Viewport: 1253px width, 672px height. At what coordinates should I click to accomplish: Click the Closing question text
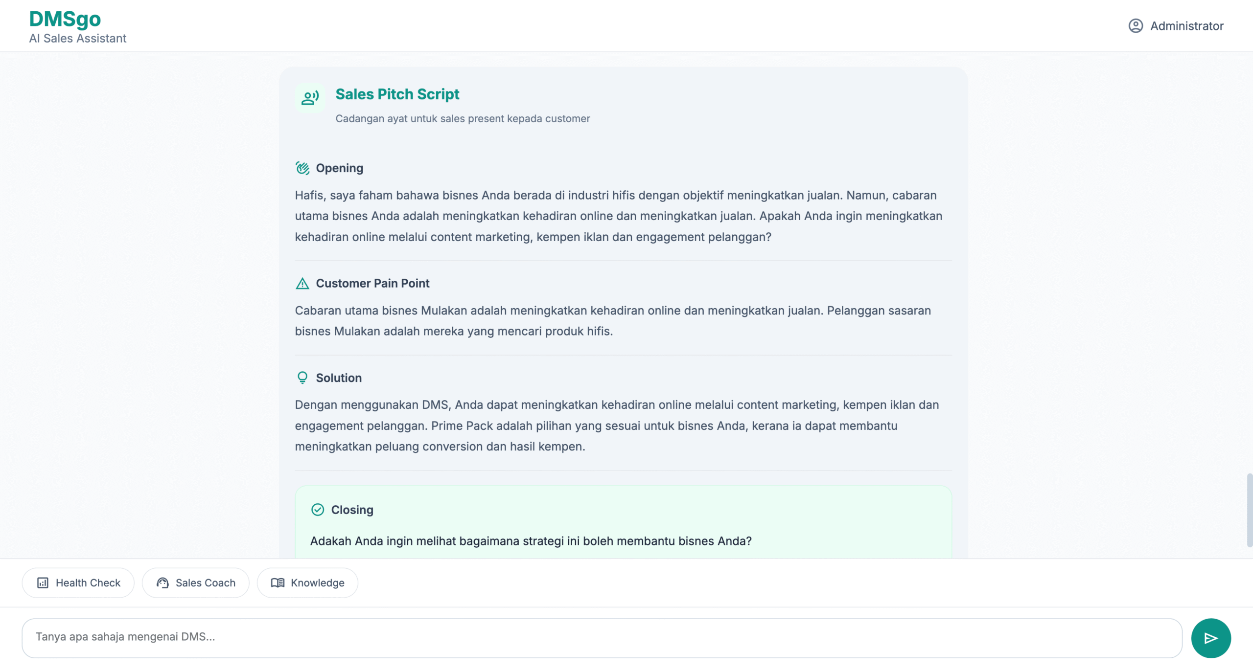point(531,541)
